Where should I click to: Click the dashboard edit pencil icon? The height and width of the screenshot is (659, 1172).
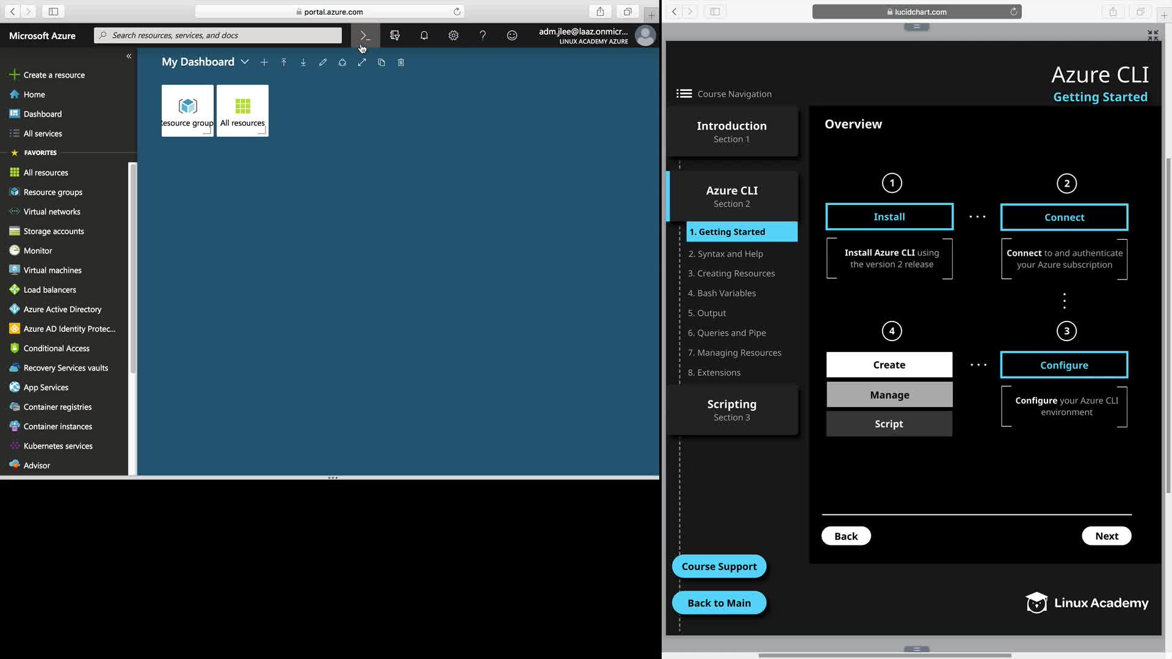pos(323,62)
